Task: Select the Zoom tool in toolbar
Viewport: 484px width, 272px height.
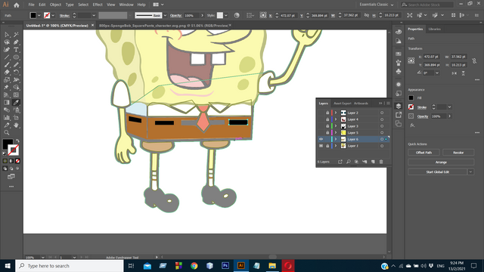Action: click(7, 133)
